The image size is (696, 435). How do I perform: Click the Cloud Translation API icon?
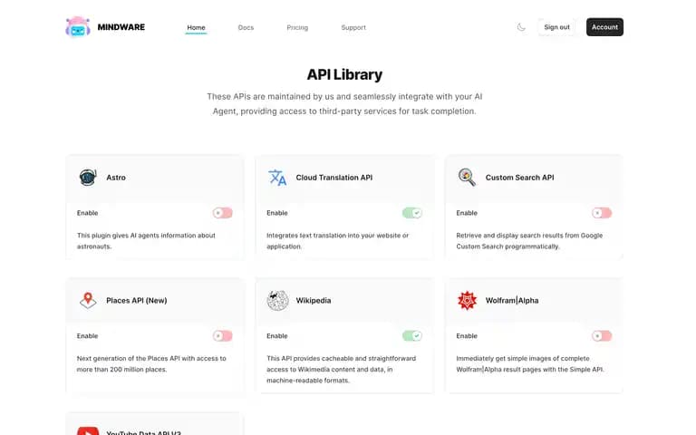(277, 177)
